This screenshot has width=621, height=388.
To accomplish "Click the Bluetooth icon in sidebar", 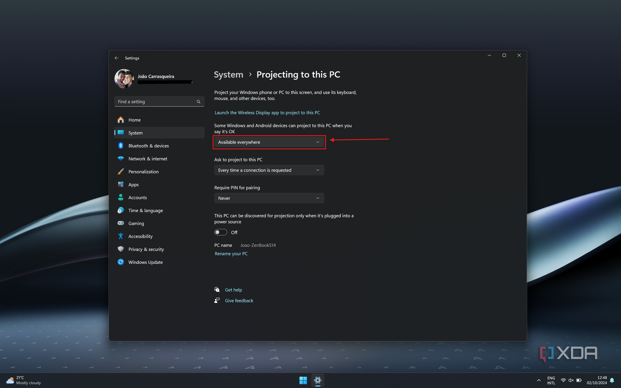I will pyautogui.click(x=120, y=146).
